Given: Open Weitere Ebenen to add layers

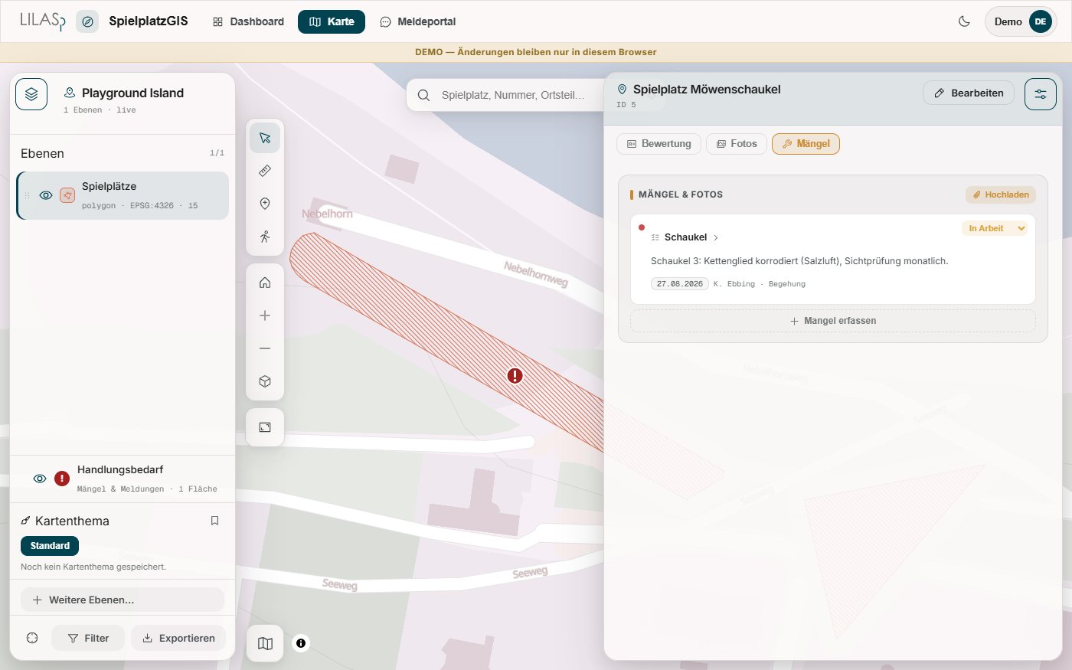Looking at the screenshot, I should coord(123,600).
